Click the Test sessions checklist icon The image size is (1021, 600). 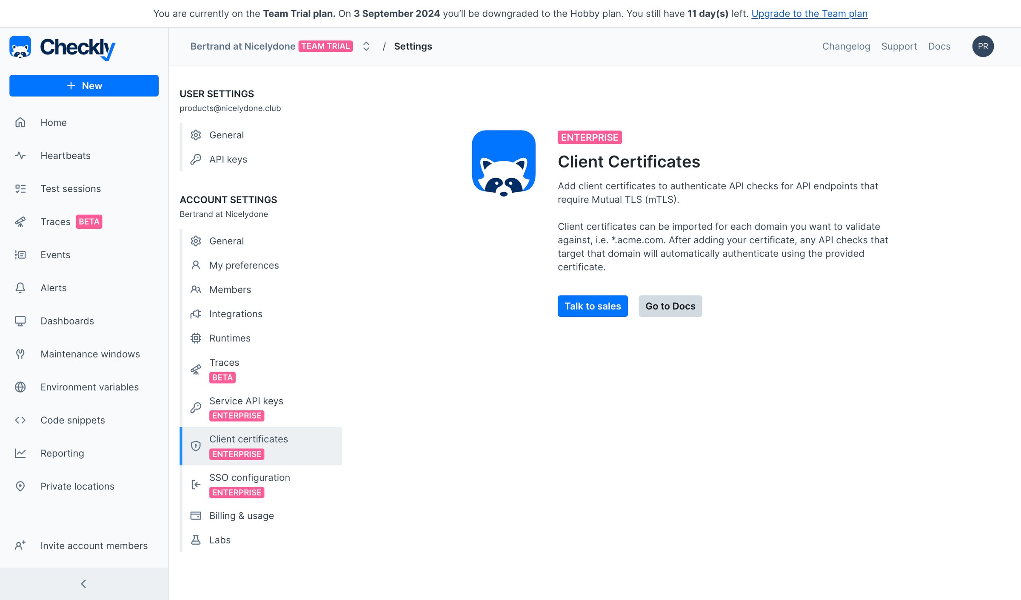[x=20, y=189]
